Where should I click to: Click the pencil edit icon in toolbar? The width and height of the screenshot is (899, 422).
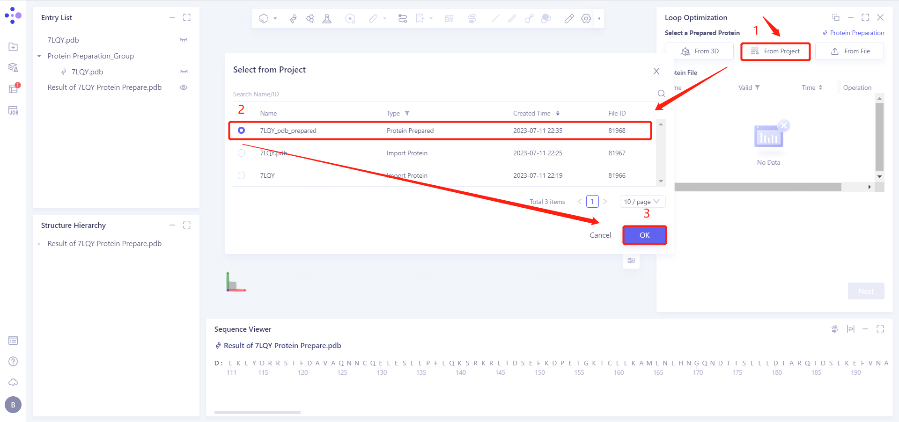pyautogui.click(x=569, y=19)
